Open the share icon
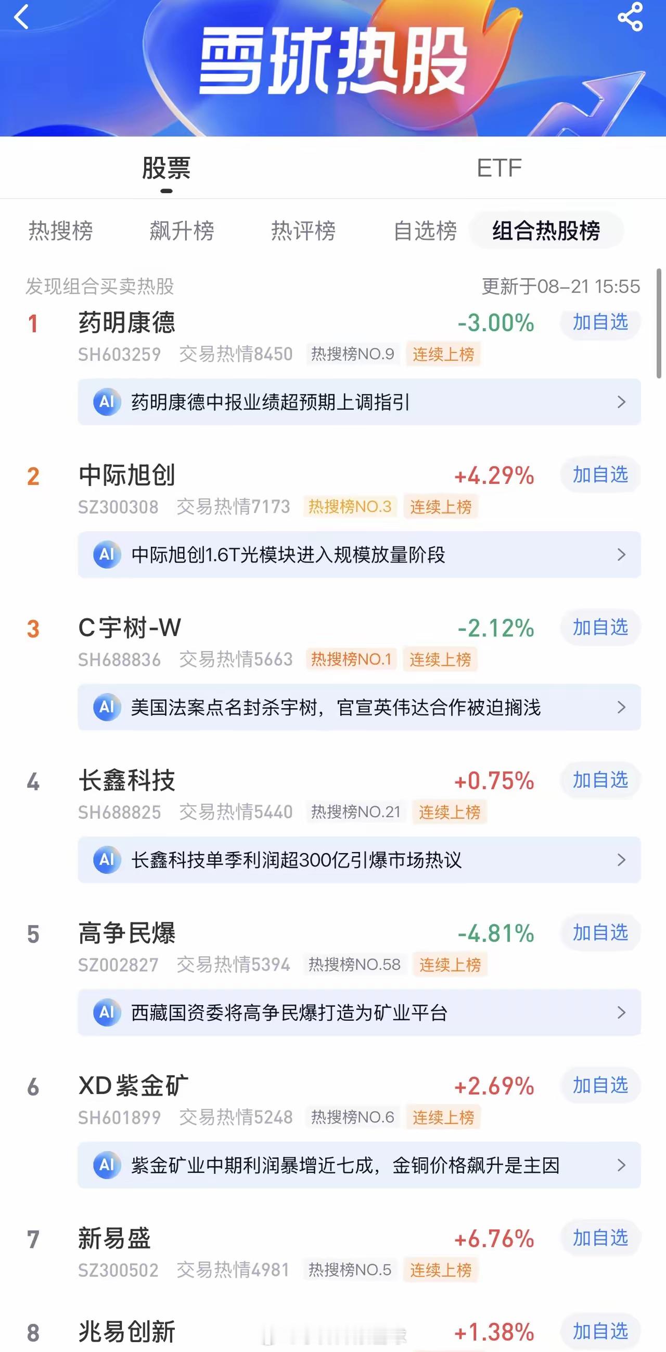 pos(630,17)
